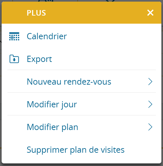Expand the Modifier jour chevron arrow

coord(150,104)
